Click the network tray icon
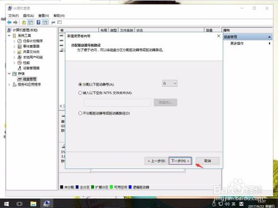Viewport: 278px width, 208px height. tap(221, 204)
